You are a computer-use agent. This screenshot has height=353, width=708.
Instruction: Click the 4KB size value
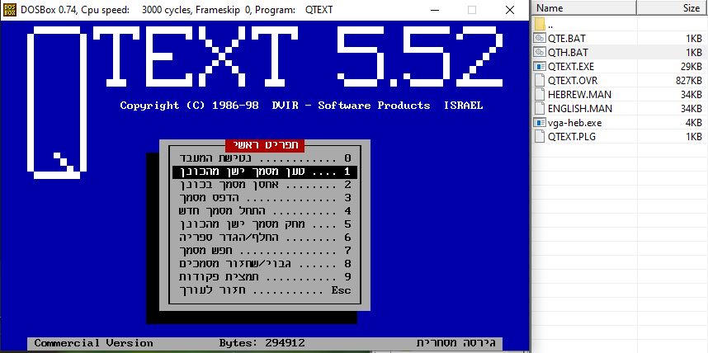[691, 123]
